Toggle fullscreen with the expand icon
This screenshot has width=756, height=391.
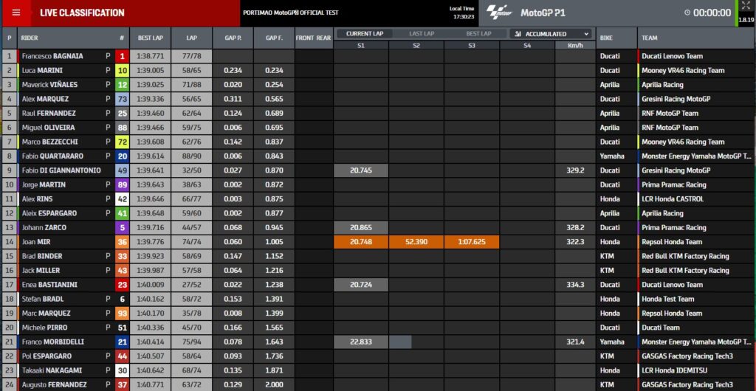745,7
